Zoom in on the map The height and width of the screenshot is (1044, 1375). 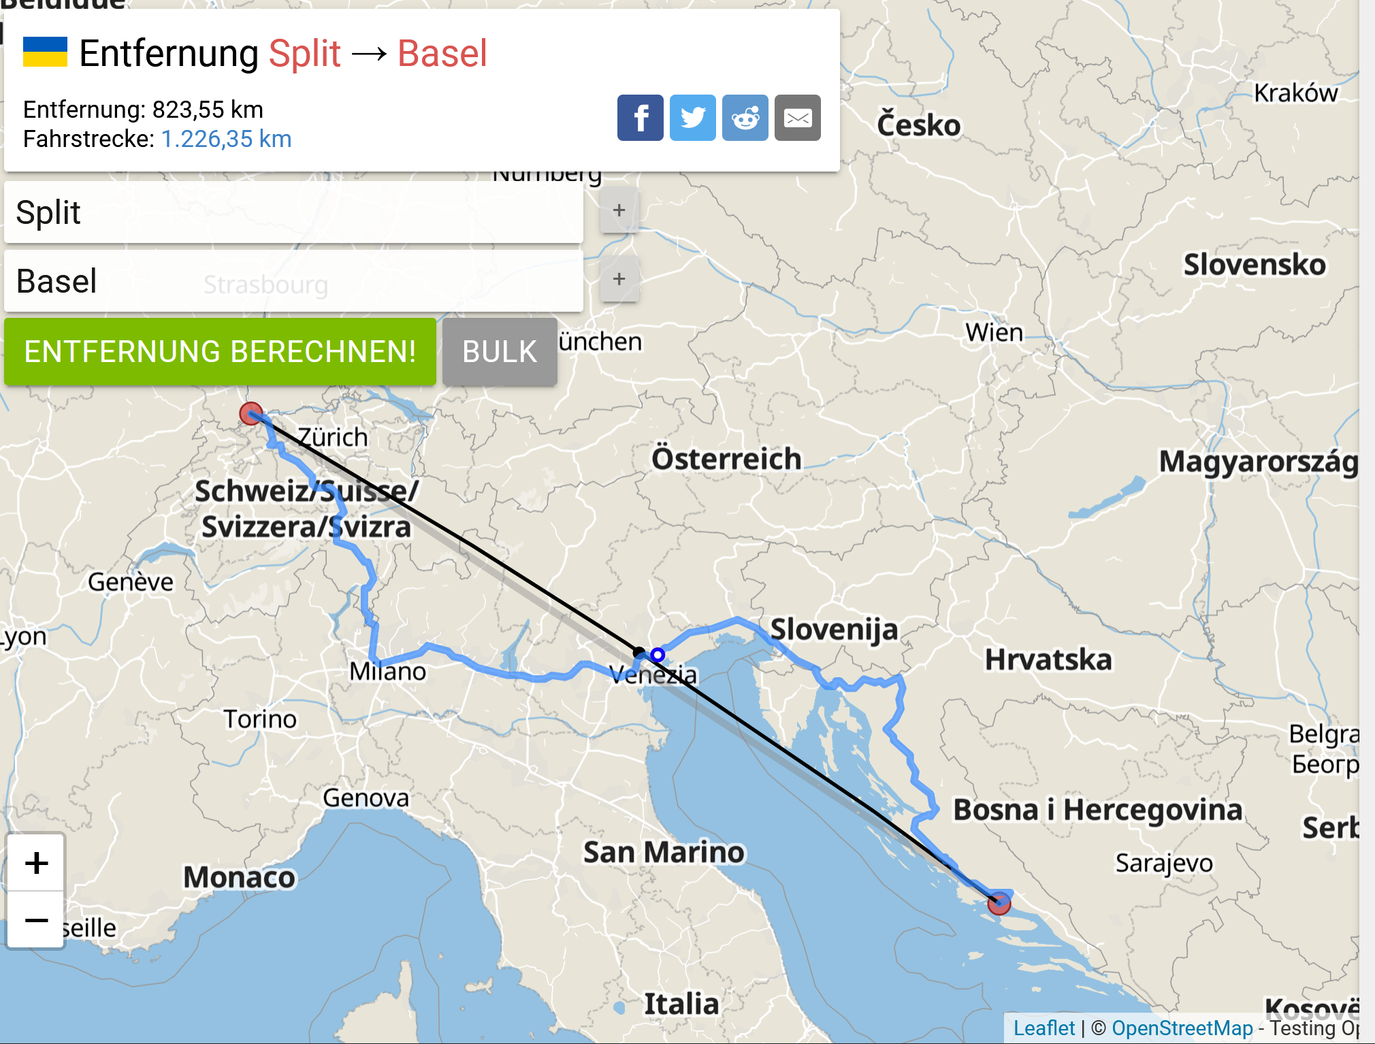click(36, 863)
